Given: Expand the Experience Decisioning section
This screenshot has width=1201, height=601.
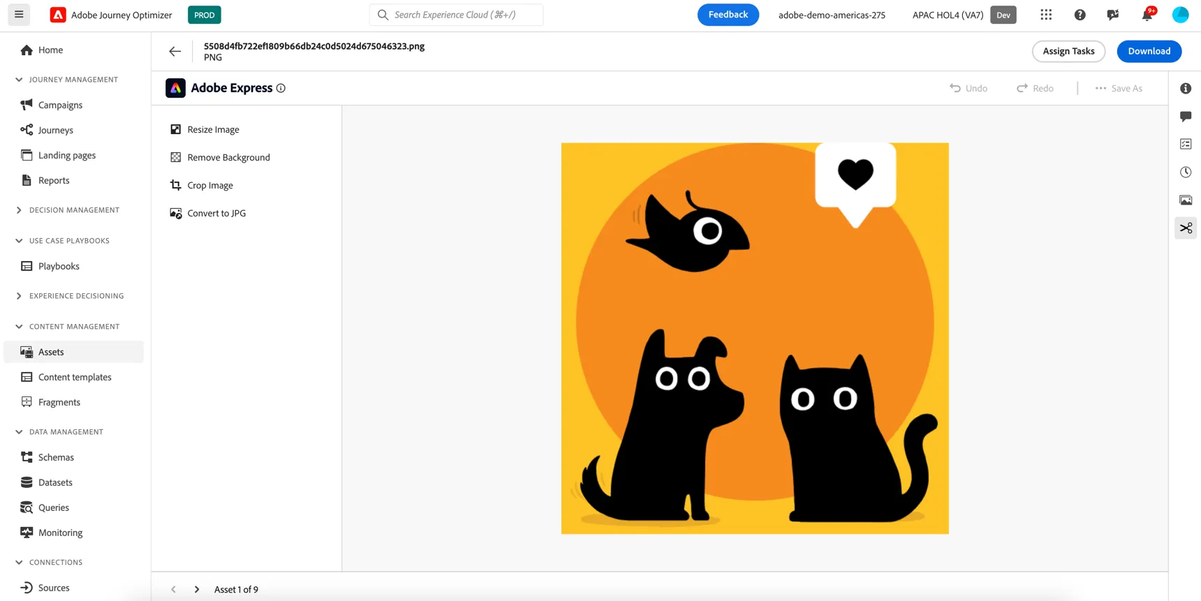Looking at the screenshot, I should [19, 296].
